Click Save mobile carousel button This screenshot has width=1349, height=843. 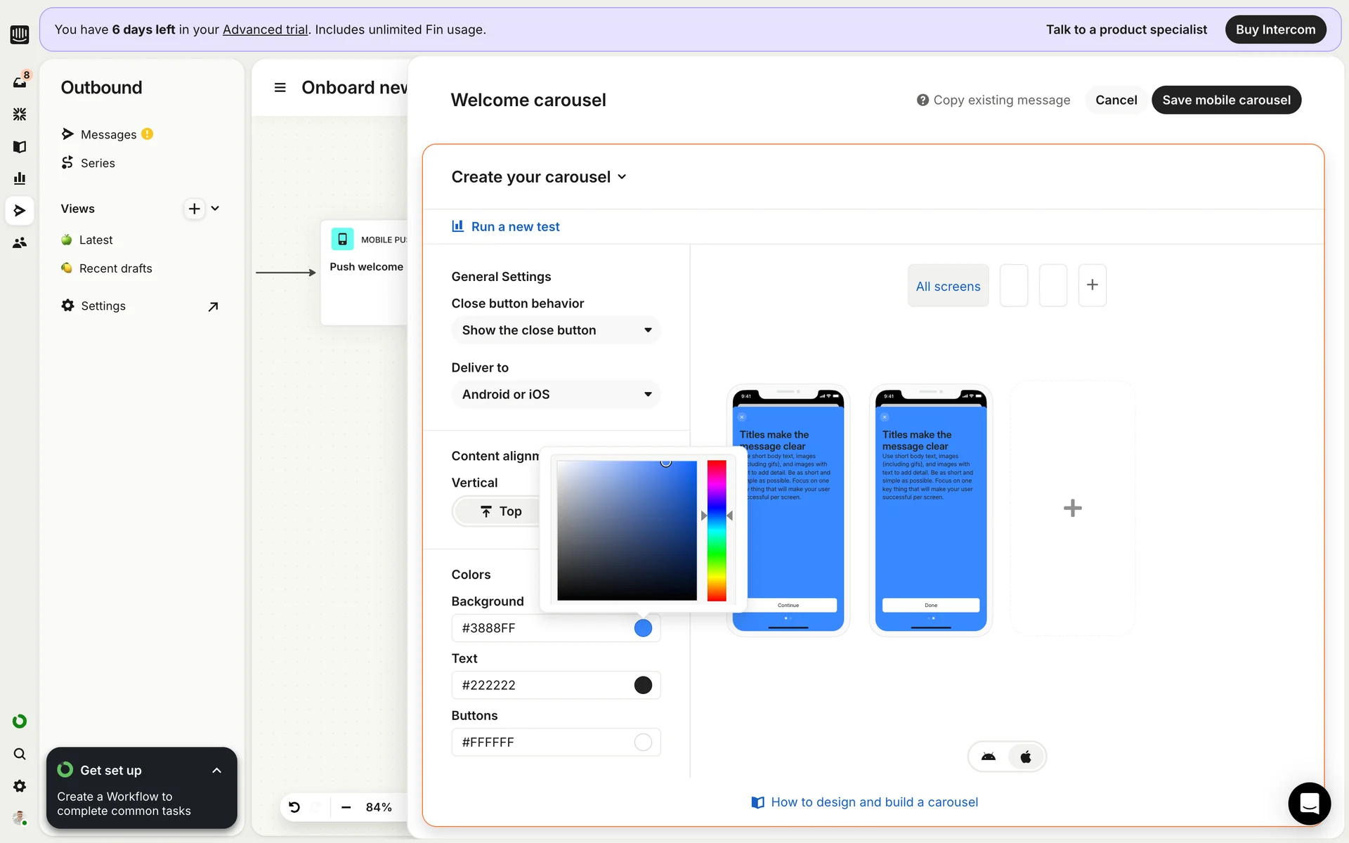(1226, 100)
